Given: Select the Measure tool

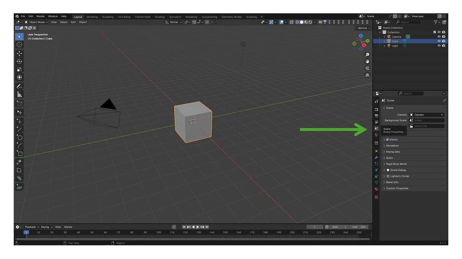Looking at the screenshot, I should tap(19, 95).
